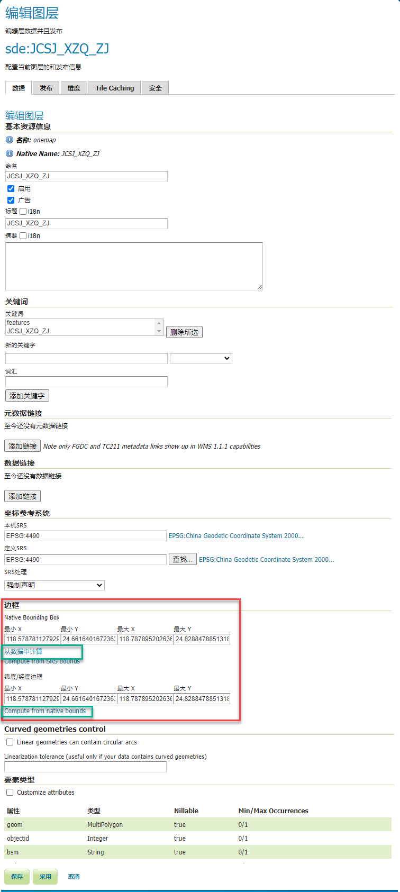400x892 pixels.
Task: Enable i18n checkbox for 标题
Action: point(23,212)
